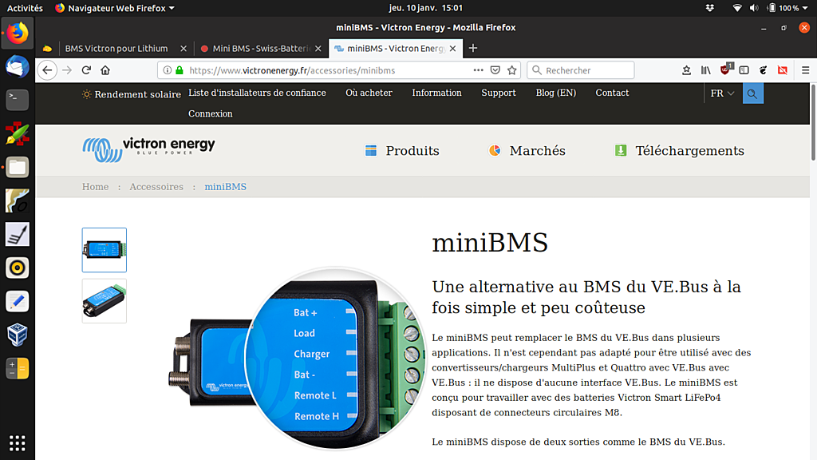The width and height of the screenshot is (817, 460).
Task: Show site information for victronenergy.fr
Action: [167, 70]
